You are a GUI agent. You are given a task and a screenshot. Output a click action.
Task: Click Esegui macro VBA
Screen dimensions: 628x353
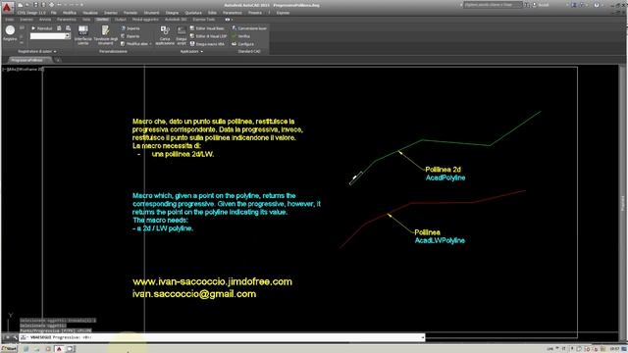207,43
